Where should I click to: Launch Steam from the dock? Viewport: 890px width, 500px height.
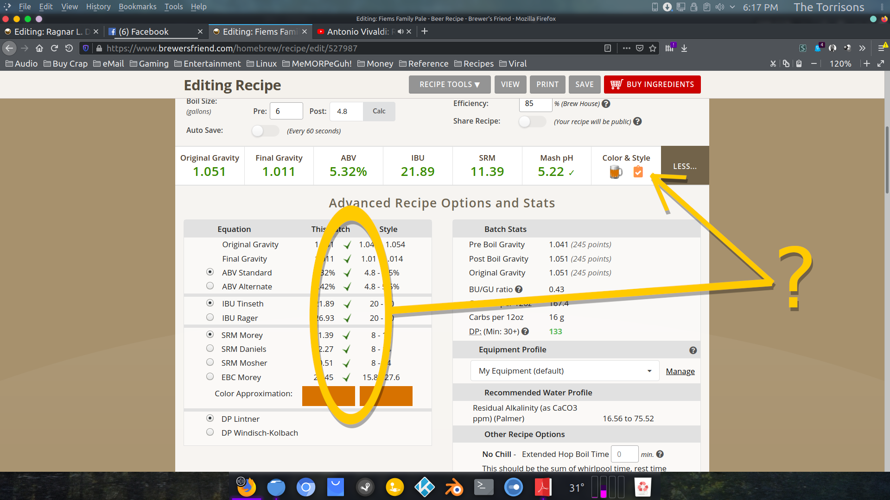(x=365, y=487)
